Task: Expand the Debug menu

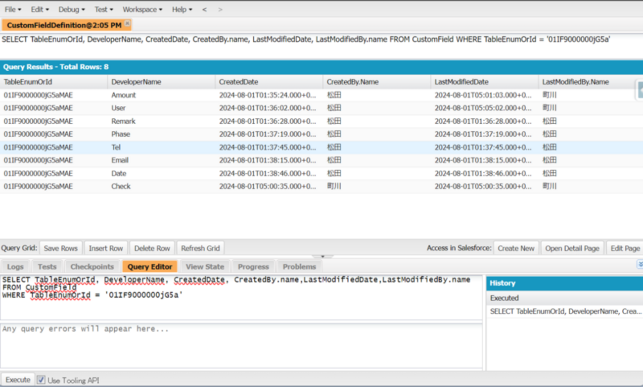Action: coord(72,9)
